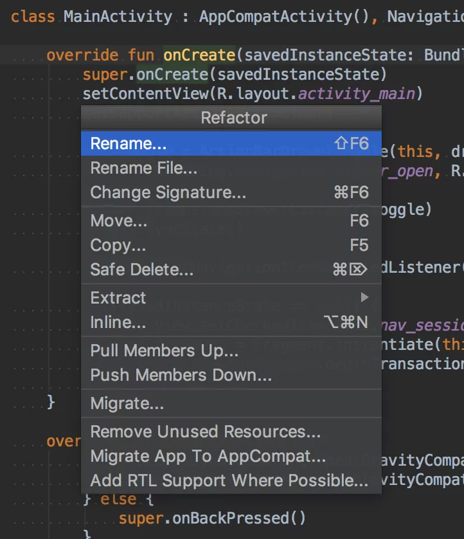Screen dimensions: 464x539
Task: Click the class keyword at top
Action: (33, 17)
